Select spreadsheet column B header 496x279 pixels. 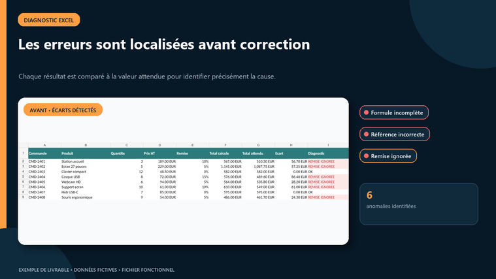pyautogui.click(x=86, y=145)
